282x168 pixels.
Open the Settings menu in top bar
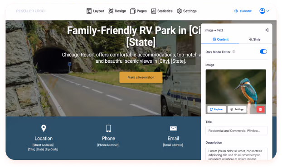tap(187, 11)
